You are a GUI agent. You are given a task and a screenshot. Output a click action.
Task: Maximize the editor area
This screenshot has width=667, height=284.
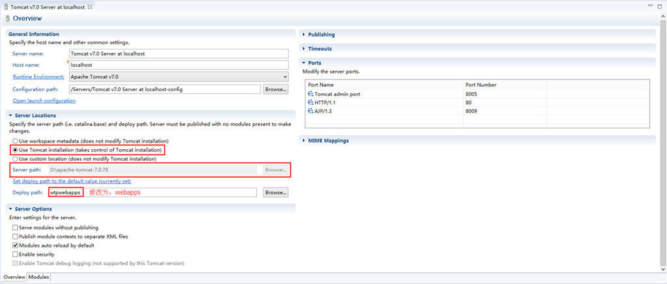660,5
